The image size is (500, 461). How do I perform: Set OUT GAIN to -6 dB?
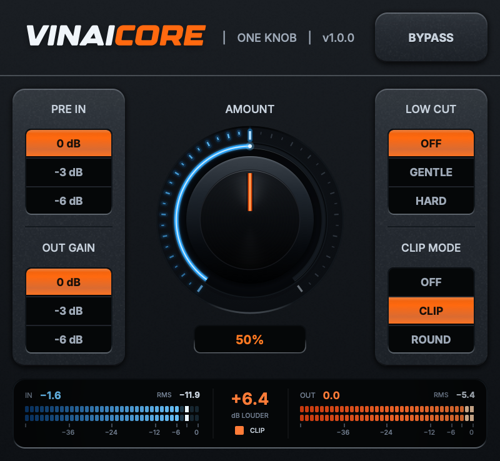(69, 340)
